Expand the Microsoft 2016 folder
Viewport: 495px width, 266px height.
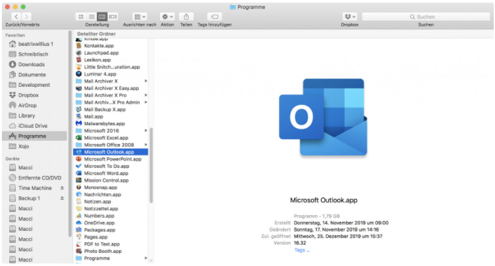[x=146, y=130]
